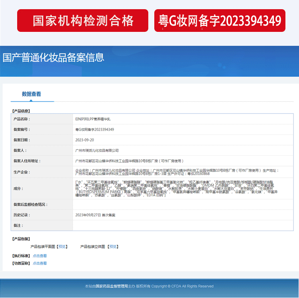Click the 历史记录 row label
This screenshot has width=299, height=298.
pos(22,215)
